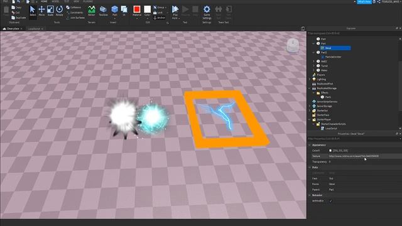Viewport: 402px width, 226px height.
Task: Click Cut in the Clipboard section
Action: (x=15, y=13)
